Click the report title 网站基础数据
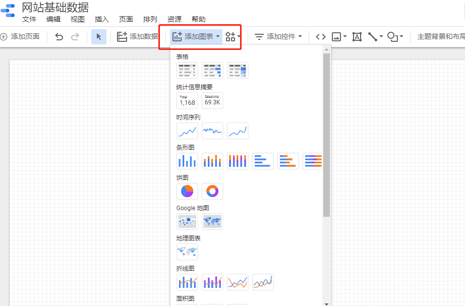Screen dimensions: 465x306 pos(55,8)
